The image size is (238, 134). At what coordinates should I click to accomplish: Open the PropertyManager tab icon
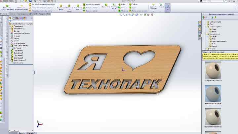(x=14, y=18)
